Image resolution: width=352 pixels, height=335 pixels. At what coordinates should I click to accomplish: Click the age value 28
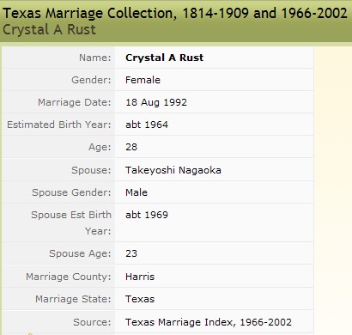tap(131, 147)
